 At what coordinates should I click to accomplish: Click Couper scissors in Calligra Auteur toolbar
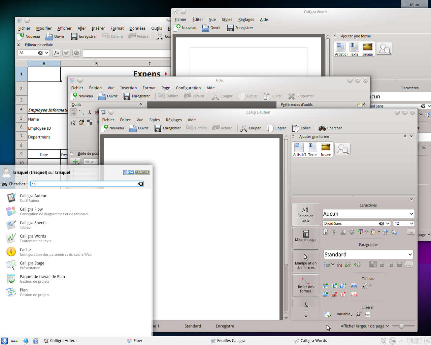click(251, 128)
